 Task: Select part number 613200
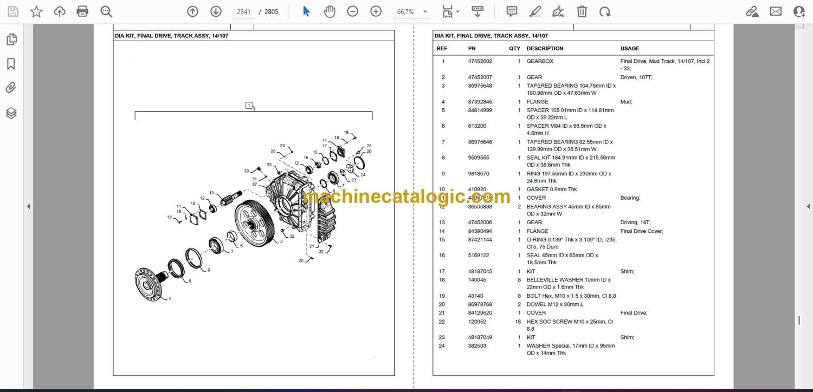(477, 126)
